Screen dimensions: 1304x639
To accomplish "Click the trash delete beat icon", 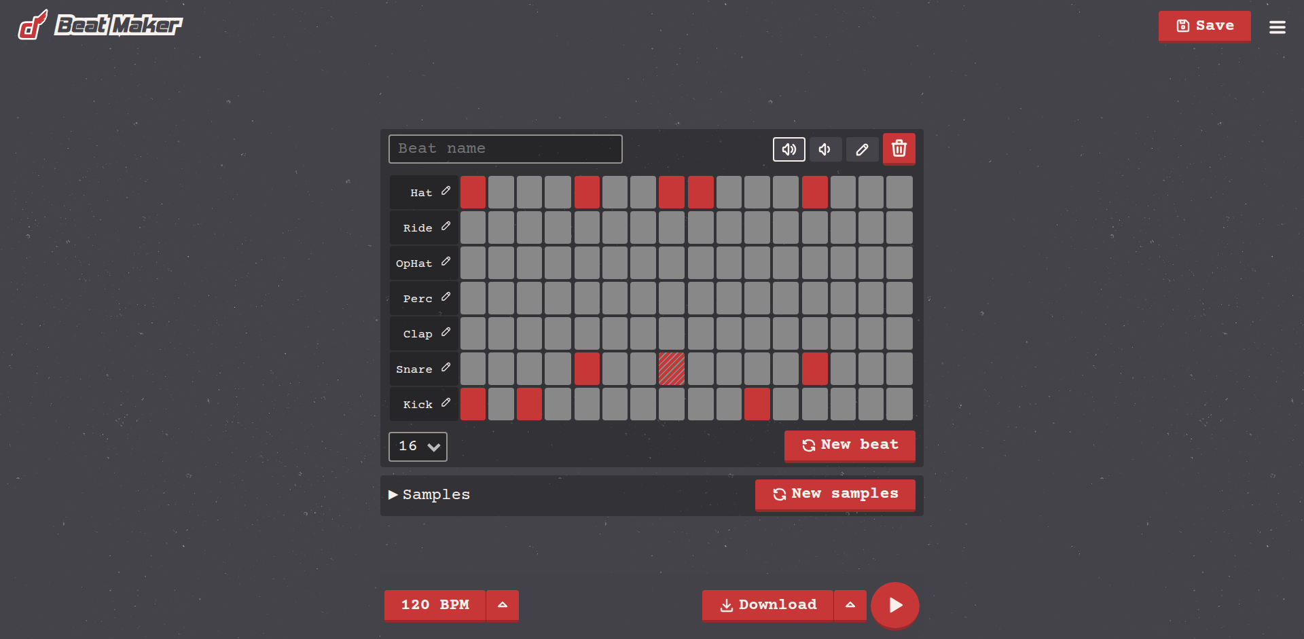I will [899, 149].
